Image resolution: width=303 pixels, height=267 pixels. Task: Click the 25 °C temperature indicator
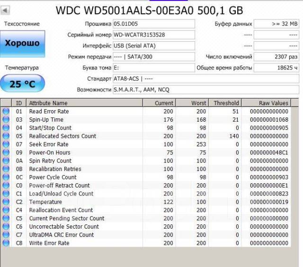point(22,83)
